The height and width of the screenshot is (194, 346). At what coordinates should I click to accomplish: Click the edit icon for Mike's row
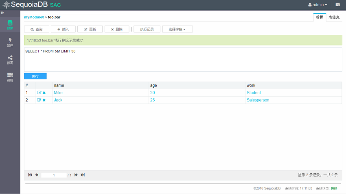(x=39, y=93)
